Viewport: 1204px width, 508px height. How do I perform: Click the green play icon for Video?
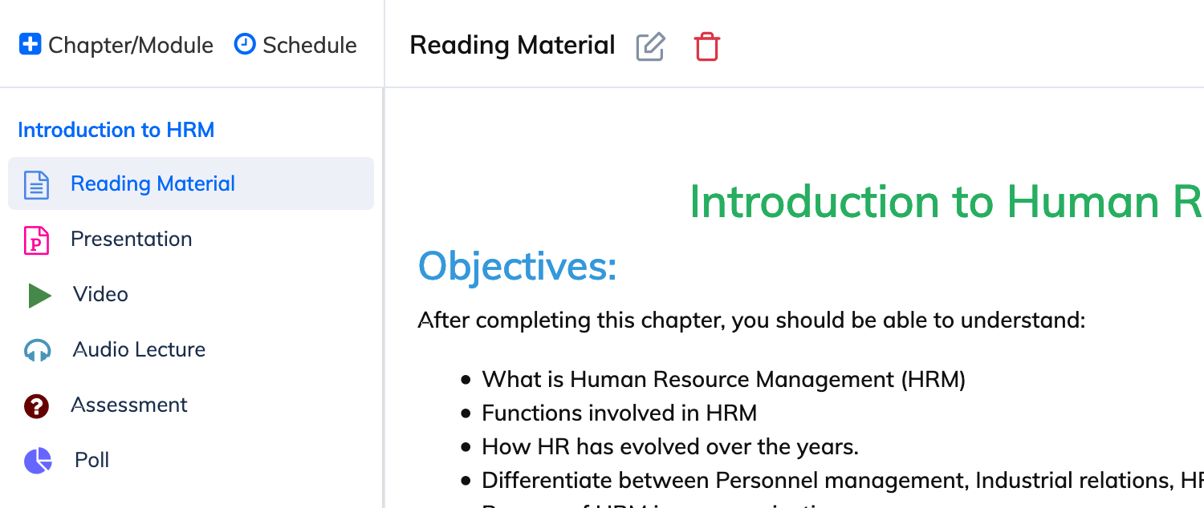click(39, 295)
